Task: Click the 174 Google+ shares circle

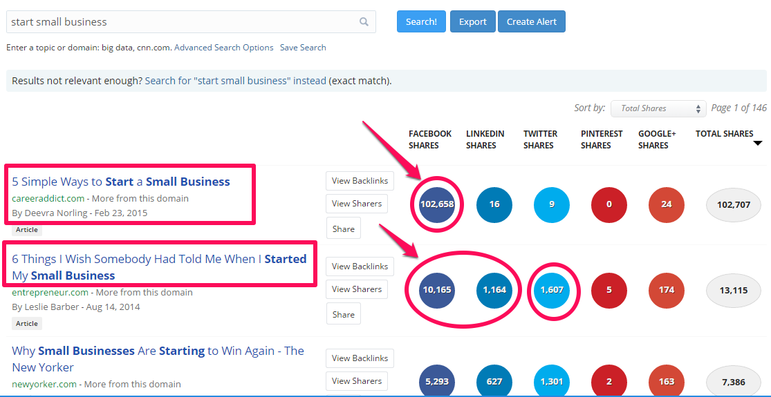Action: 667,290
